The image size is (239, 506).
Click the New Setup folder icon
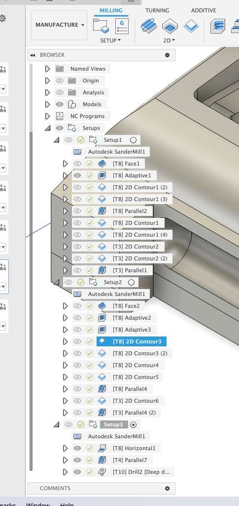[101, 26]
